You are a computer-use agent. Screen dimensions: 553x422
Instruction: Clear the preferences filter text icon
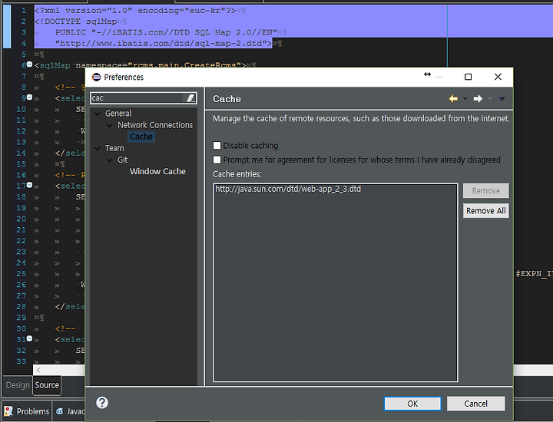tap(190, 98)
